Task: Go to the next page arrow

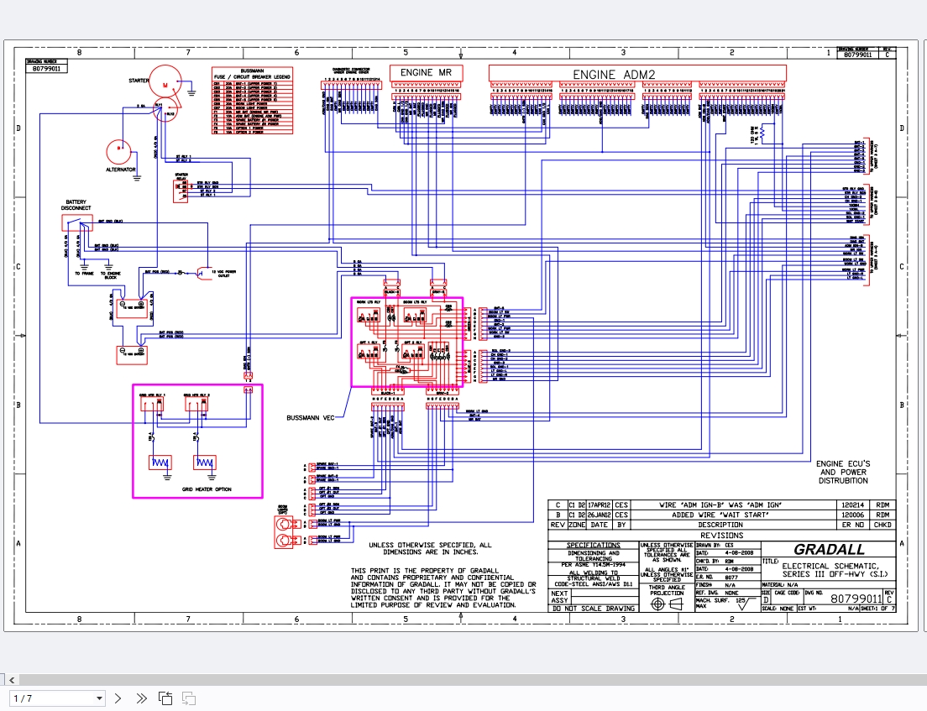Action: tap(118, 698)
